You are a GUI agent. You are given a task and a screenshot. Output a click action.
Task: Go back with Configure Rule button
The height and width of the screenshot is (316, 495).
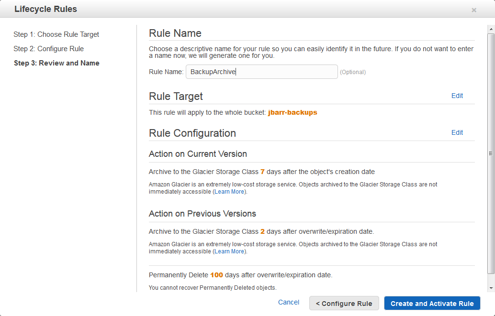coord(344,304)
